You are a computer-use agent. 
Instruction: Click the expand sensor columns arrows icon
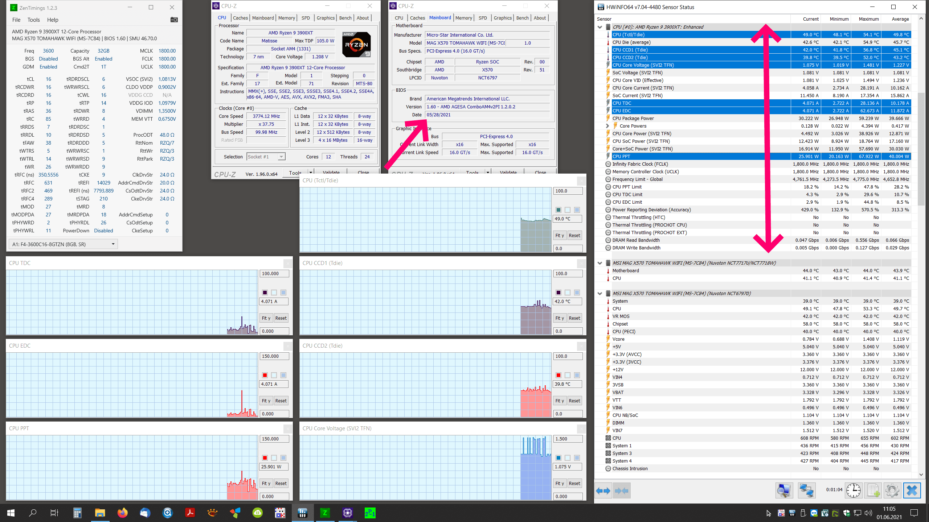tap(603, 491)
